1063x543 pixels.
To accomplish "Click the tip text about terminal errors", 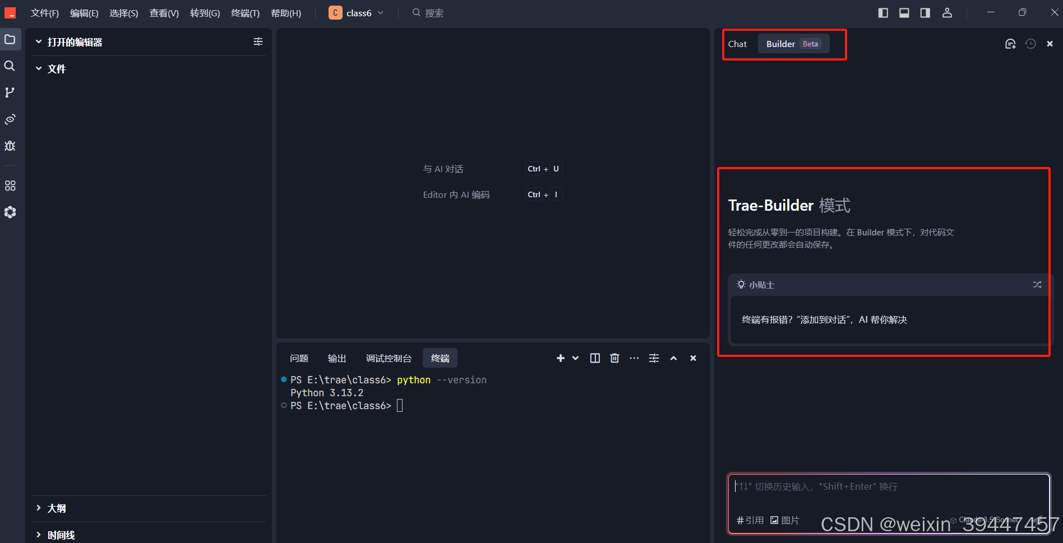I will coord(824,319).
